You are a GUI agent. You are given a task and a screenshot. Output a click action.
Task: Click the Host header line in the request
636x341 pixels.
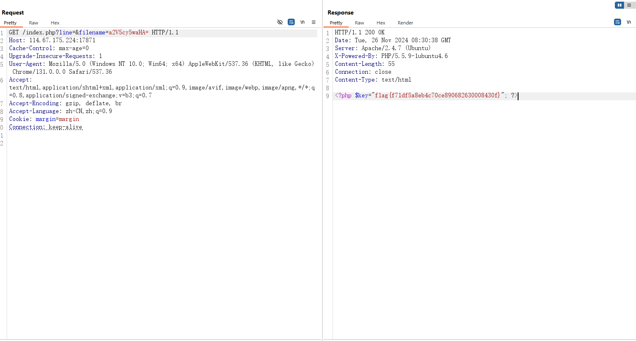(52, 40)
